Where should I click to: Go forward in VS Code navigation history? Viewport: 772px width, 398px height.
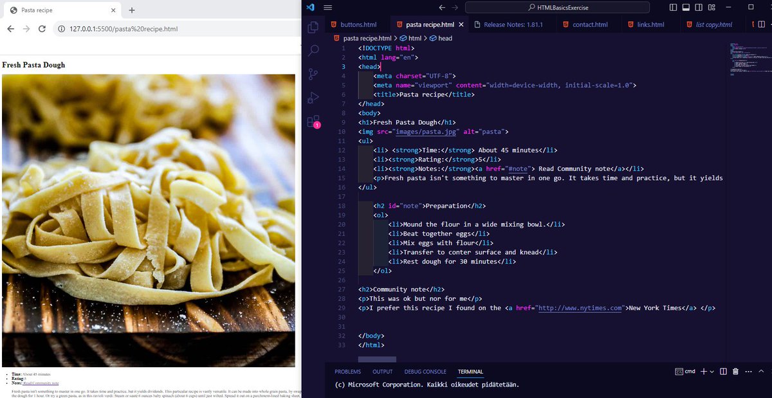pos(454,8)
